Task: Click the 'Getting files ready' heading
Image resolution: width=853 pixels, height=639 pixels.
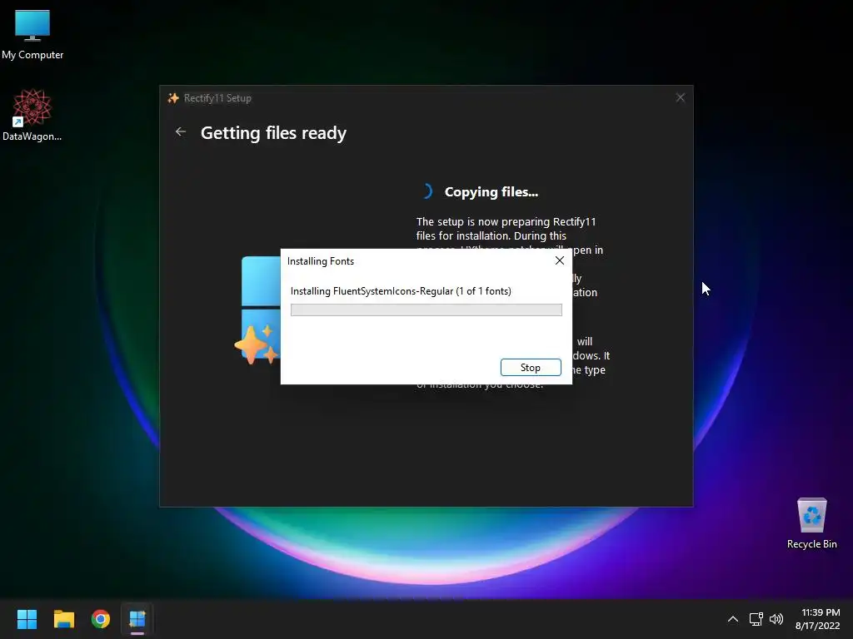Action: point(273,133)
